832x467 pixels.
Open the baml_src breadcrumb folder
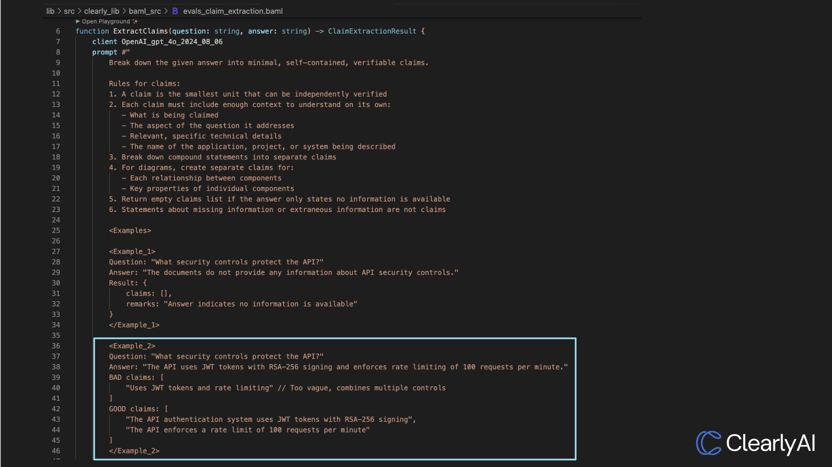[145, 11]
